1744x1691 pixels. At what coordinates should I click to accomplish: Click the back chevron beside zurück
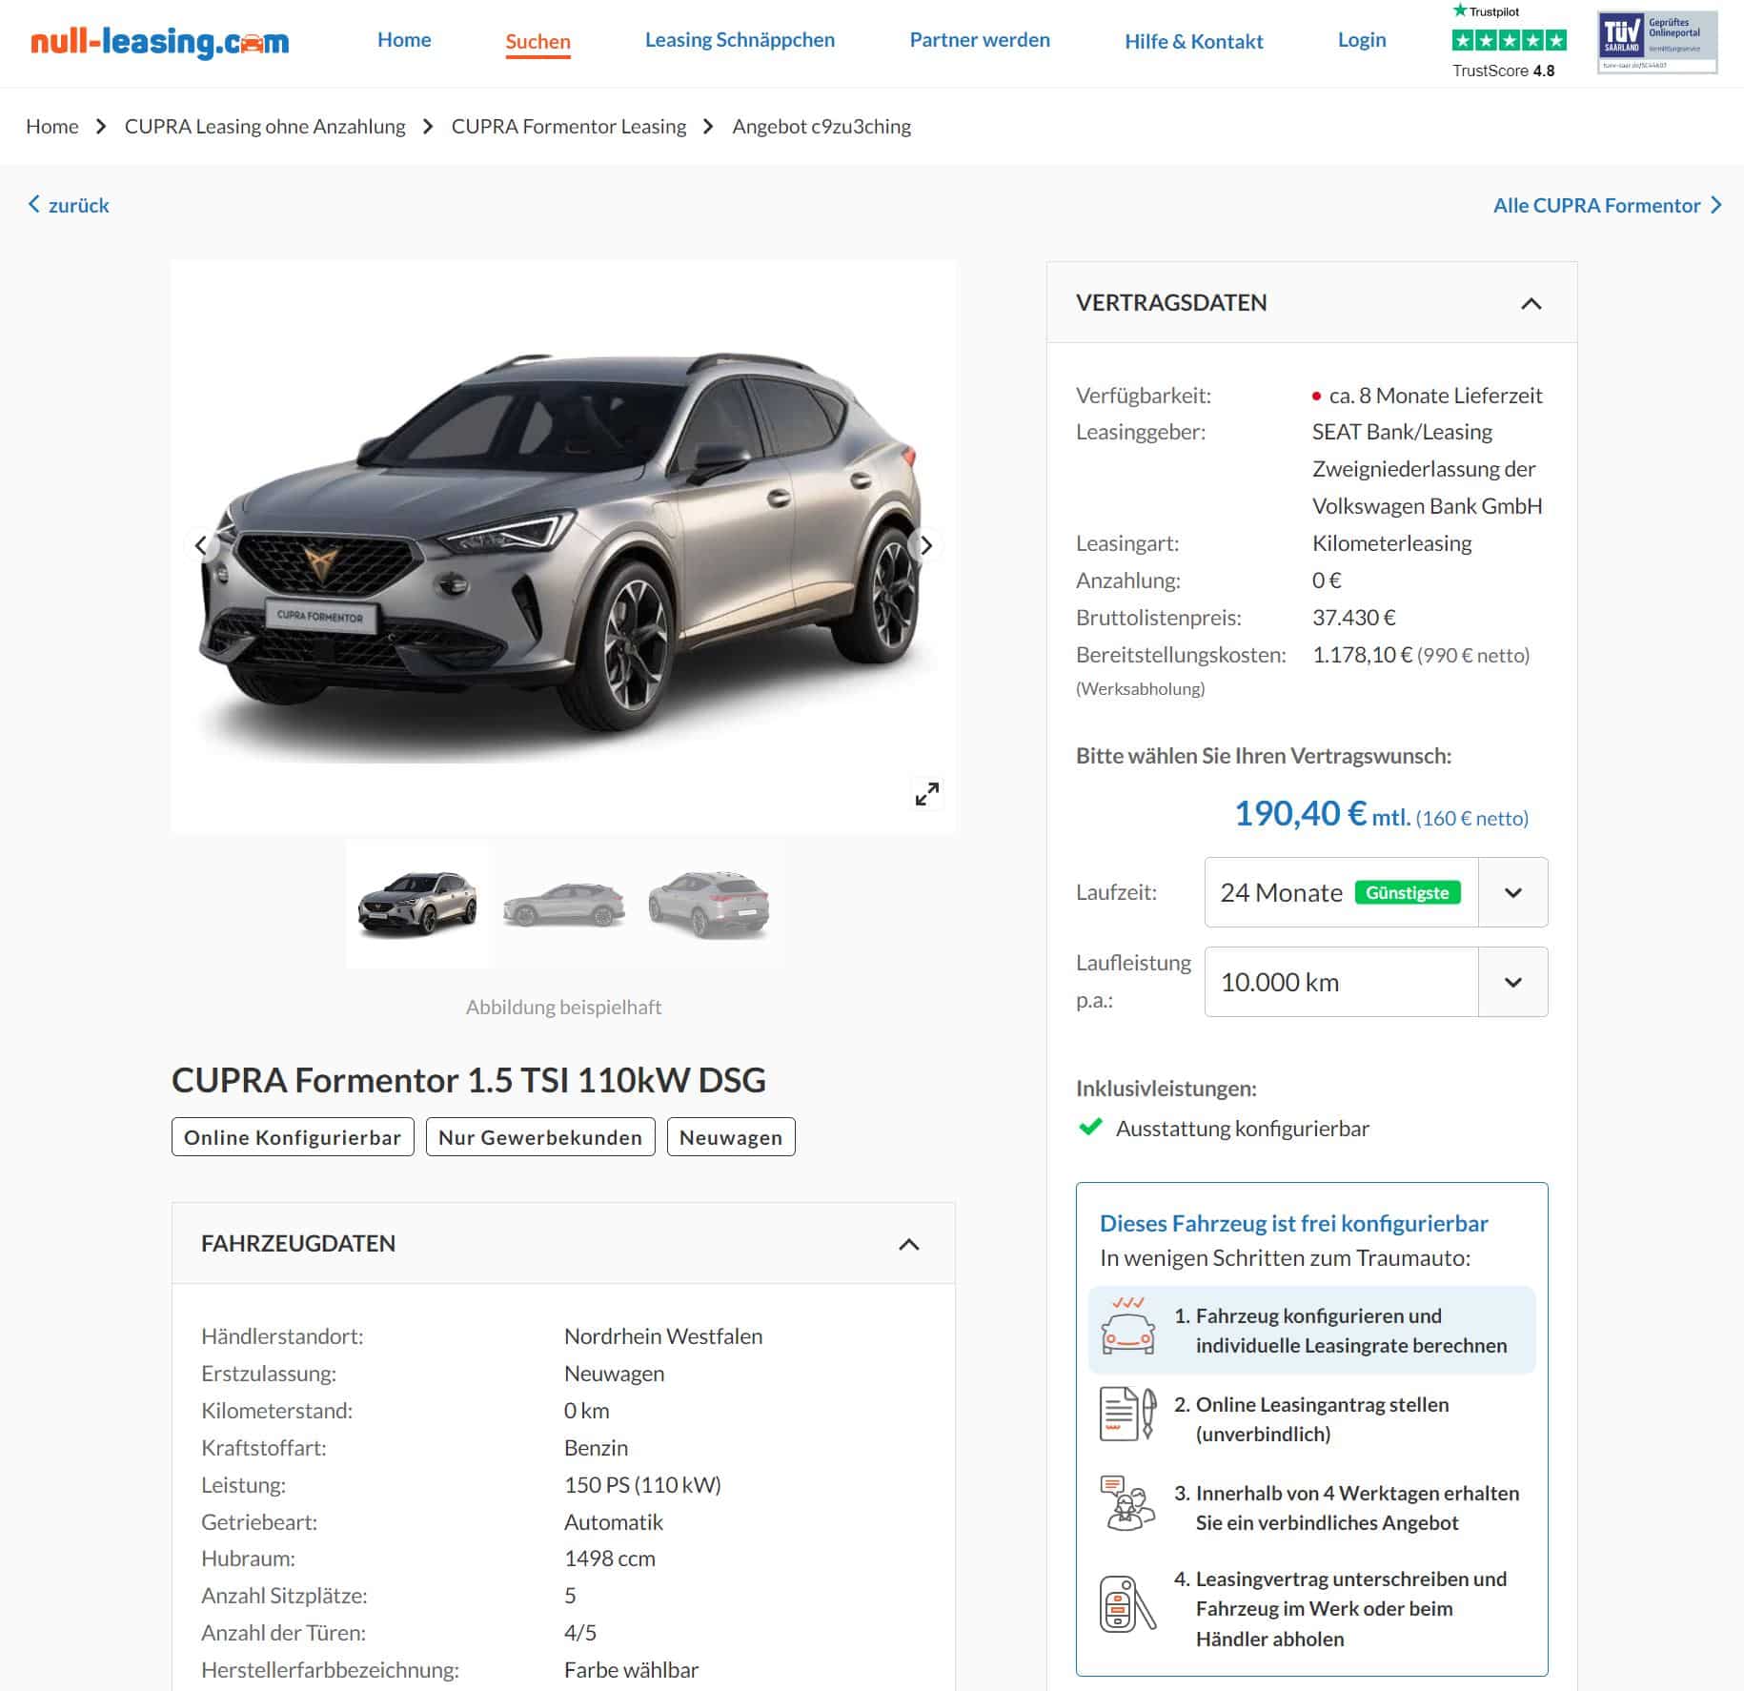[34, 204]
